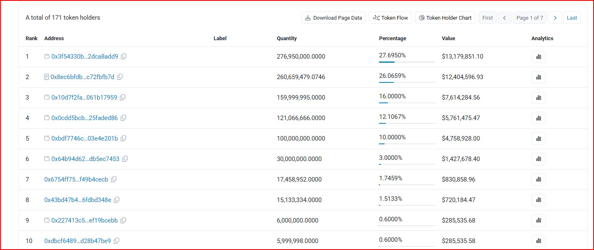Open analytics for rank 3 holder
This screenshot has height=250, width=594.
click(539, 98)
